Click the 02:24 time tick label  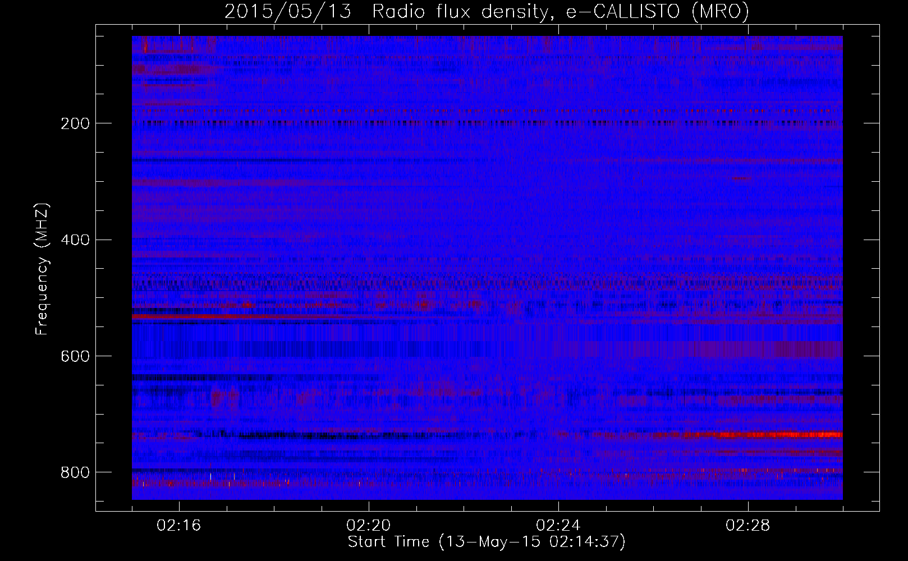click(558, 525)
